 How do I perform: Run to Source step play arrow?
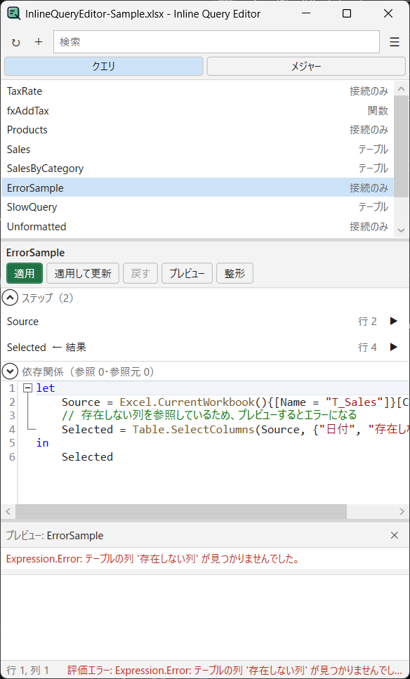394,322
